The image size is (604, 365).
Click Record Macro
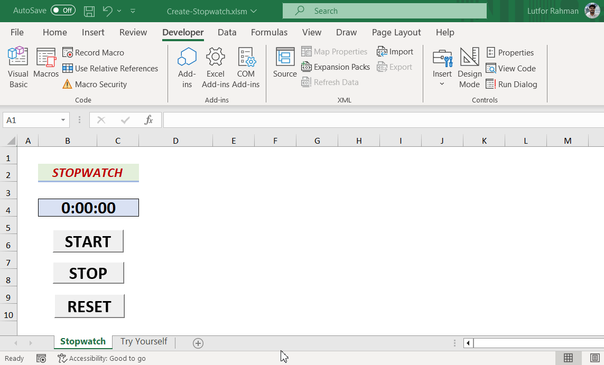point(98,52)
